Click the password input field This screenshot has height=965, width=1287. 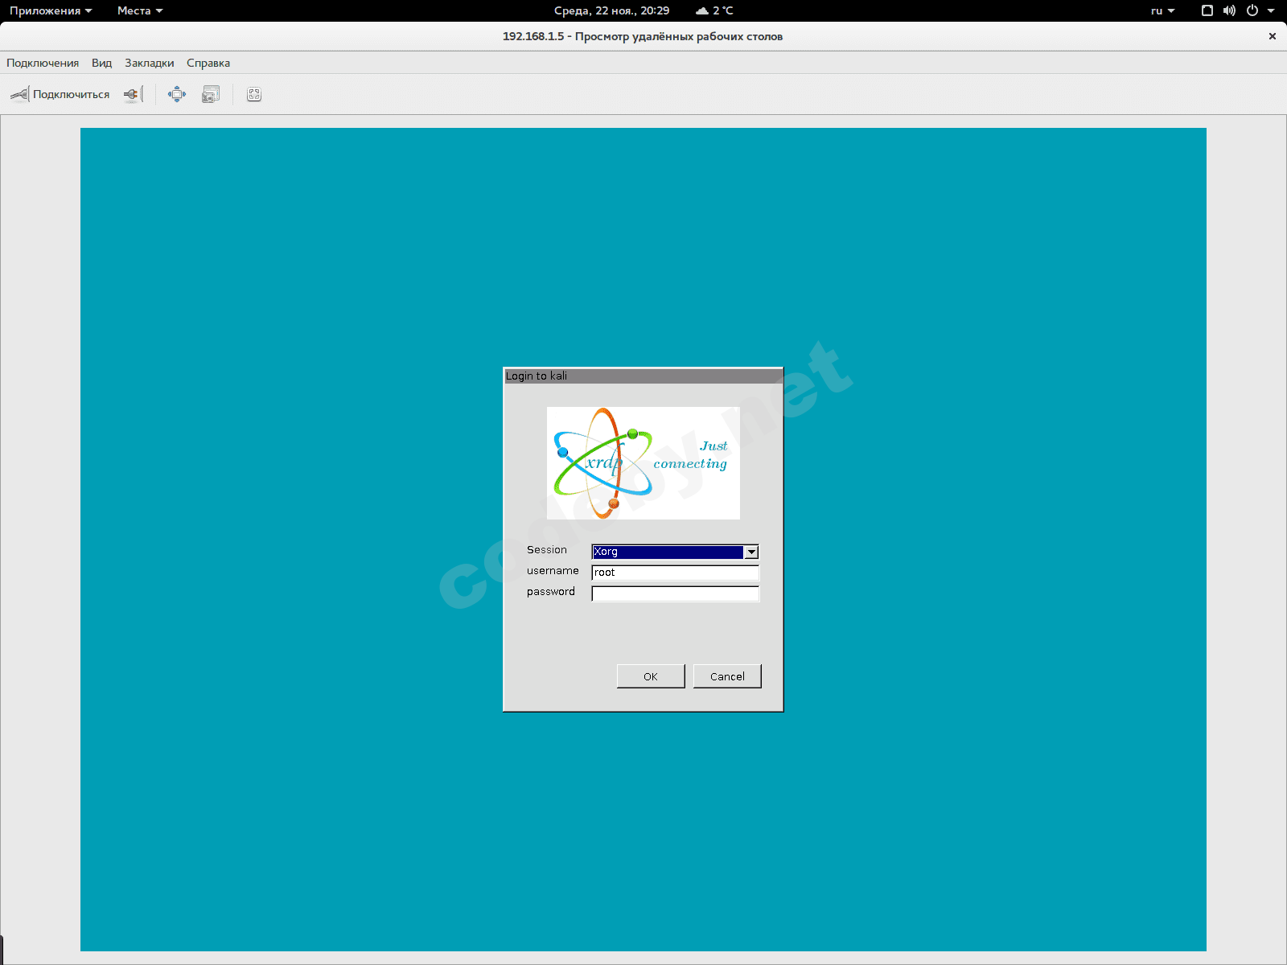click(x=675, y=593)
